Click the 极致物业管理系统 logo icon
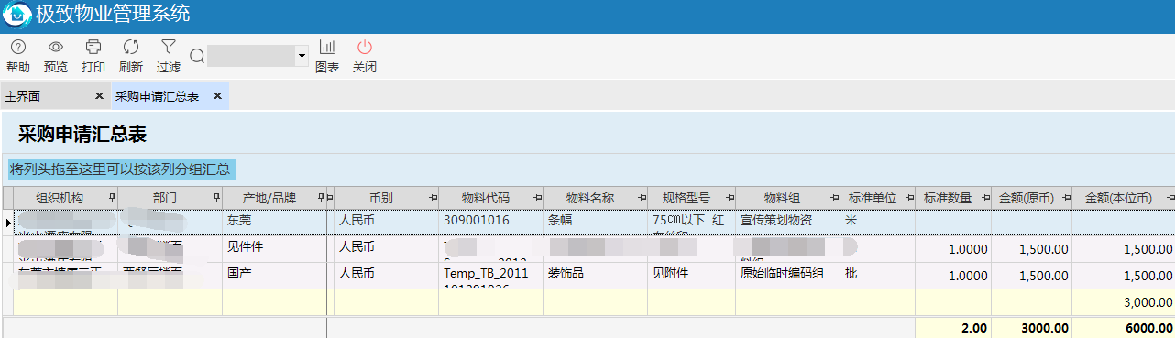Image resolution: width=1175 pixels, height=338 pixels. [16, 16]
